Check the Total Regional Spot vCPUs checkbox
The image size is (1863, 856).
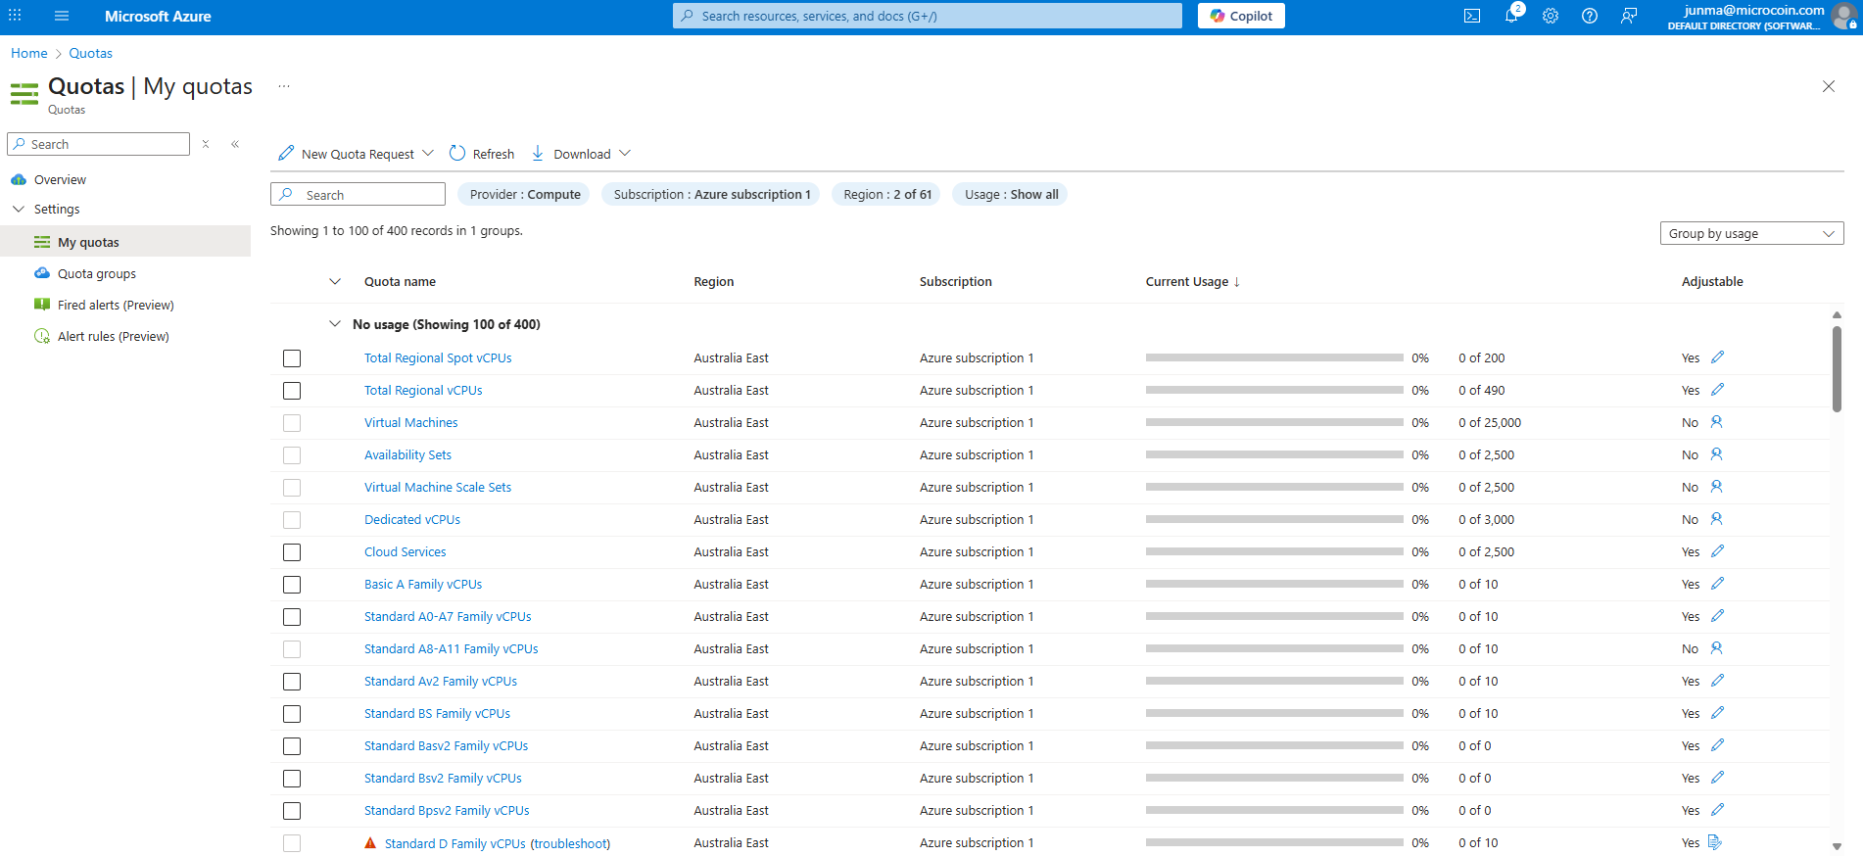[292, 358]
